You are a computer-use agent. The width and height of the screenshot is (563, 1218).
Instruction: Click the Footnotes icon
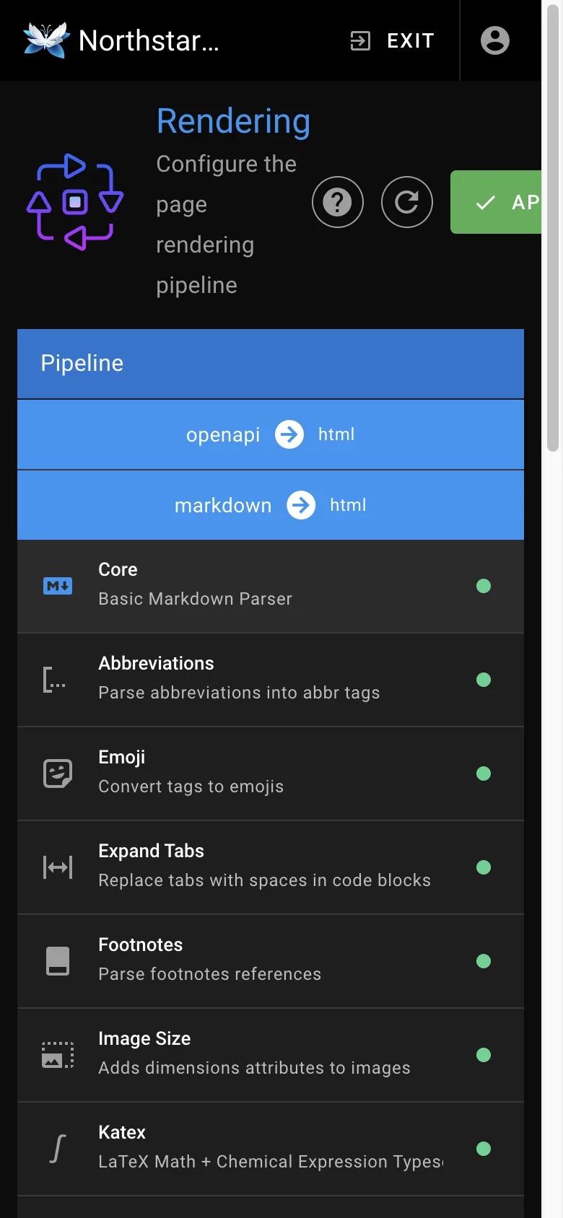[x=58, y=961]
